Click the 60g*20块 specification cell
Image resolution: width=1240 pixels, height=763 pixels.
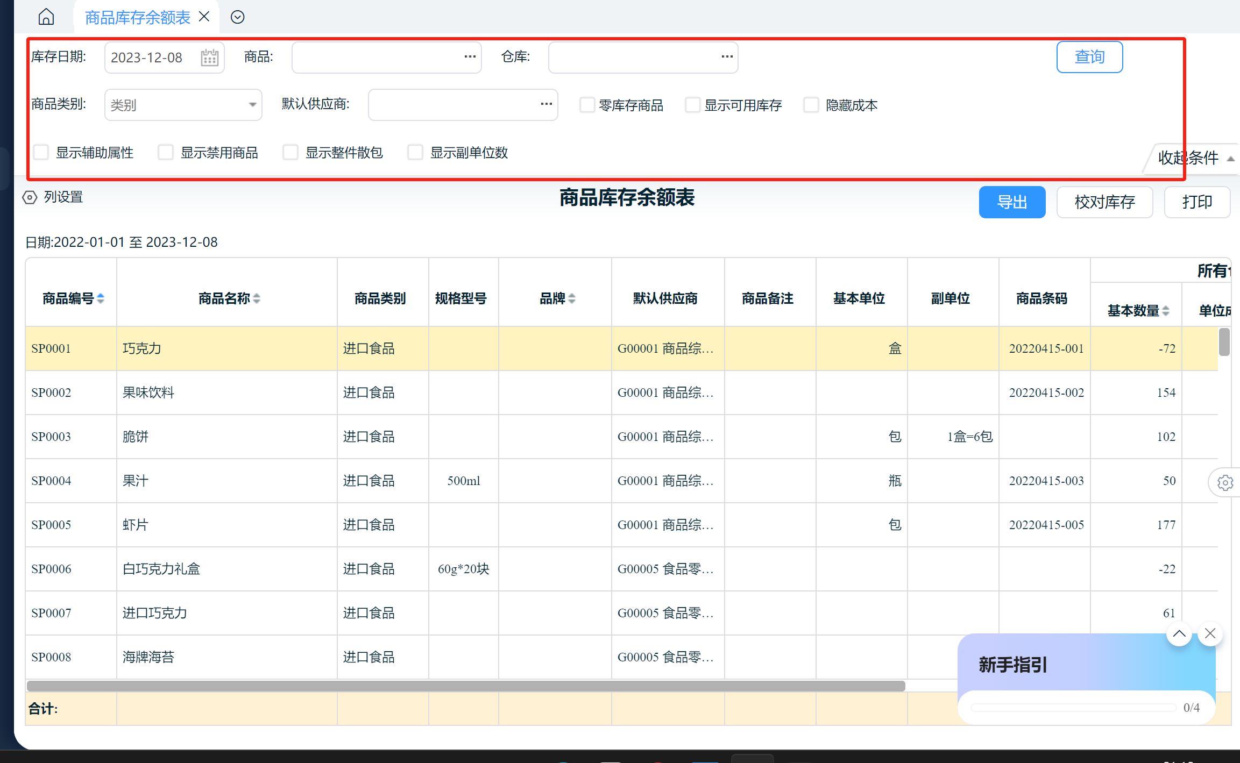(464, 569)
